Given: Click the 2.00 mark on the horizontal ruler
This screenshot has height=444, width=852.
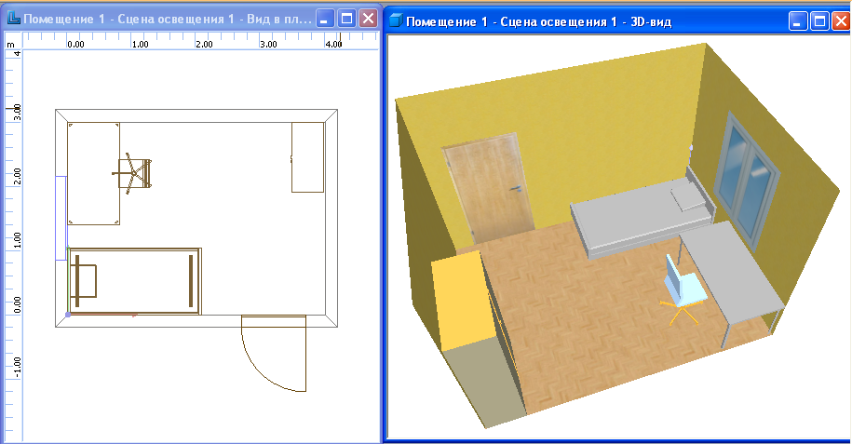Looking at the screenshot, I should (x=204, y=45).
